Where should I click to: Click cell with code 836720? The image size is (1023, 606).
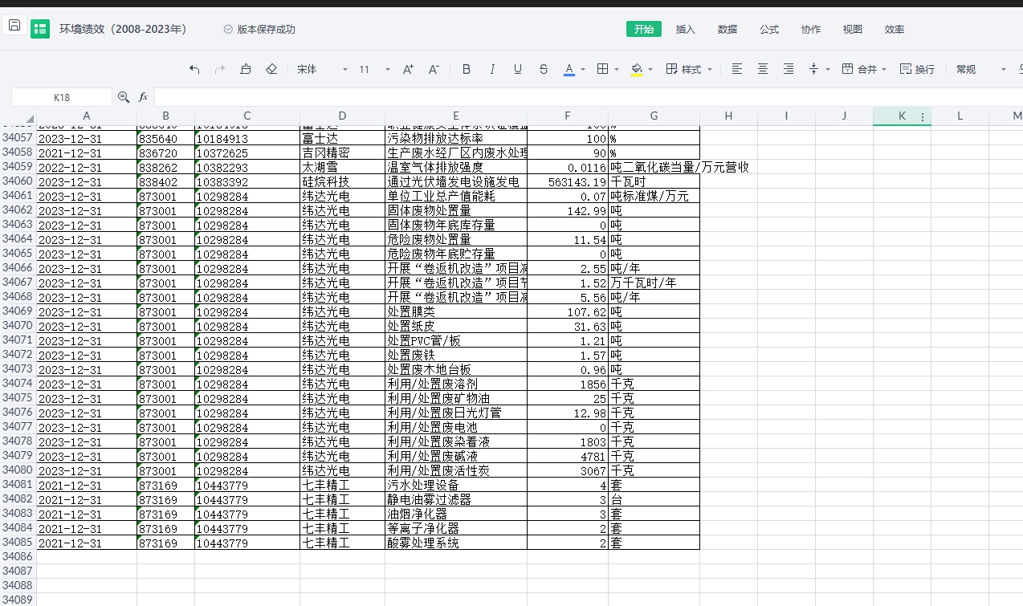click(x=165, y=153)
